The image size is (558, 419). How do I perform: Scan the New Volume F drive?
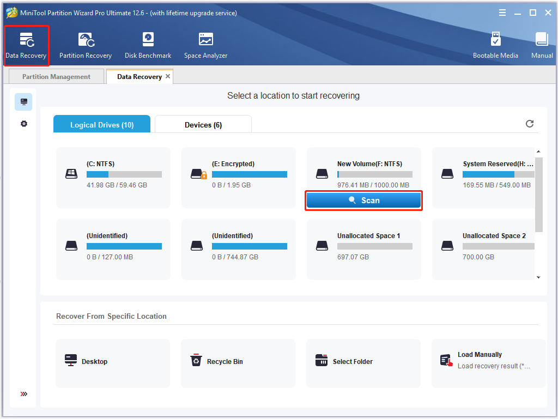pos(363,201)
